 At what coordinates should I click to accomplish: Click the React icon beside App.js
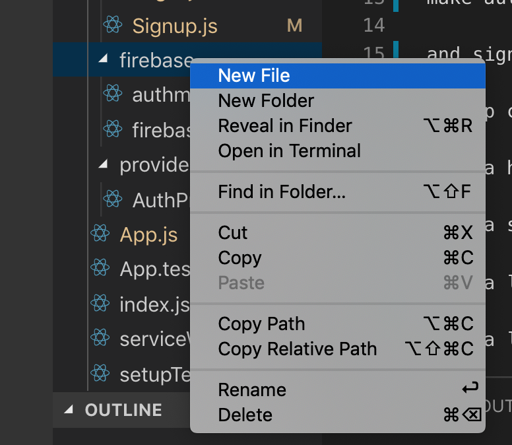pos(100,234)
